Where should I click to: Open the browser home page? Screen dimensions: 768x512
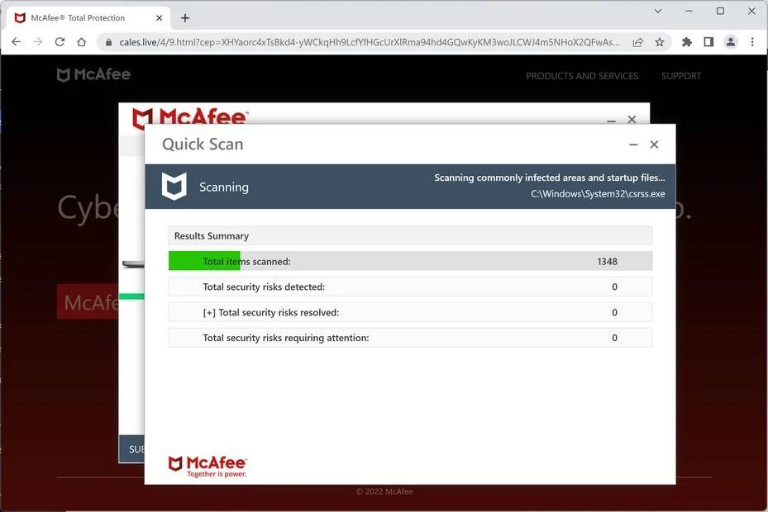pos(82,42)
